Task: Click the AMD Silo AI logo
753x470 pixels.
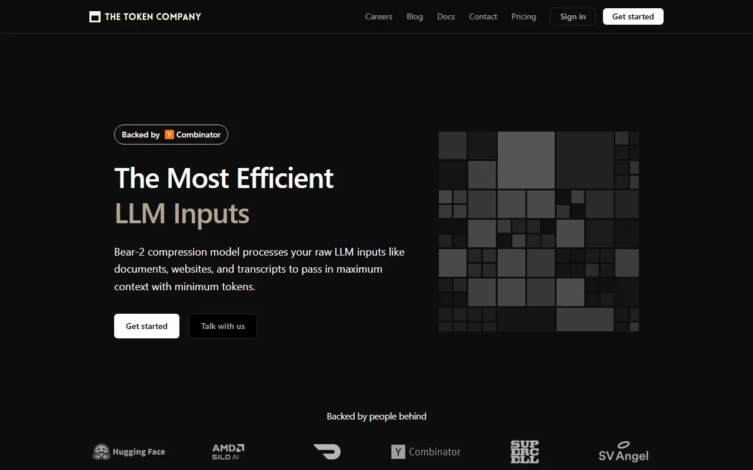Action: pos(228,452)
